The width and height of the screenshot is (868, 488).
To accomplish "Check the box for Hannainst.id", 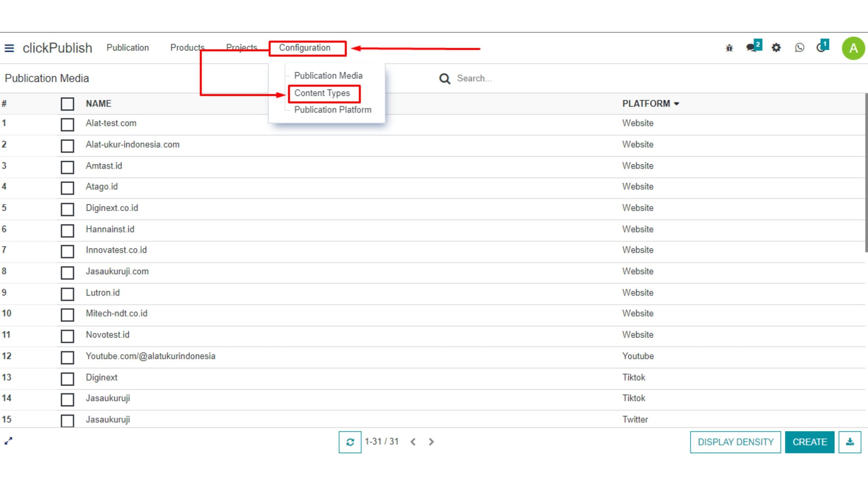I will [x=67, y=230].
